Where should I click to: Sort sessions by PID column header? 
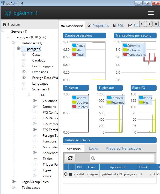[80, 167]
